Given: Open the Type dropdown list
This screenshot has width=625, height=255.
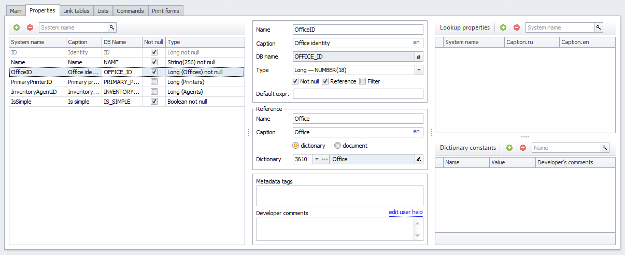Looking at the screenshot, I should 419,70.
